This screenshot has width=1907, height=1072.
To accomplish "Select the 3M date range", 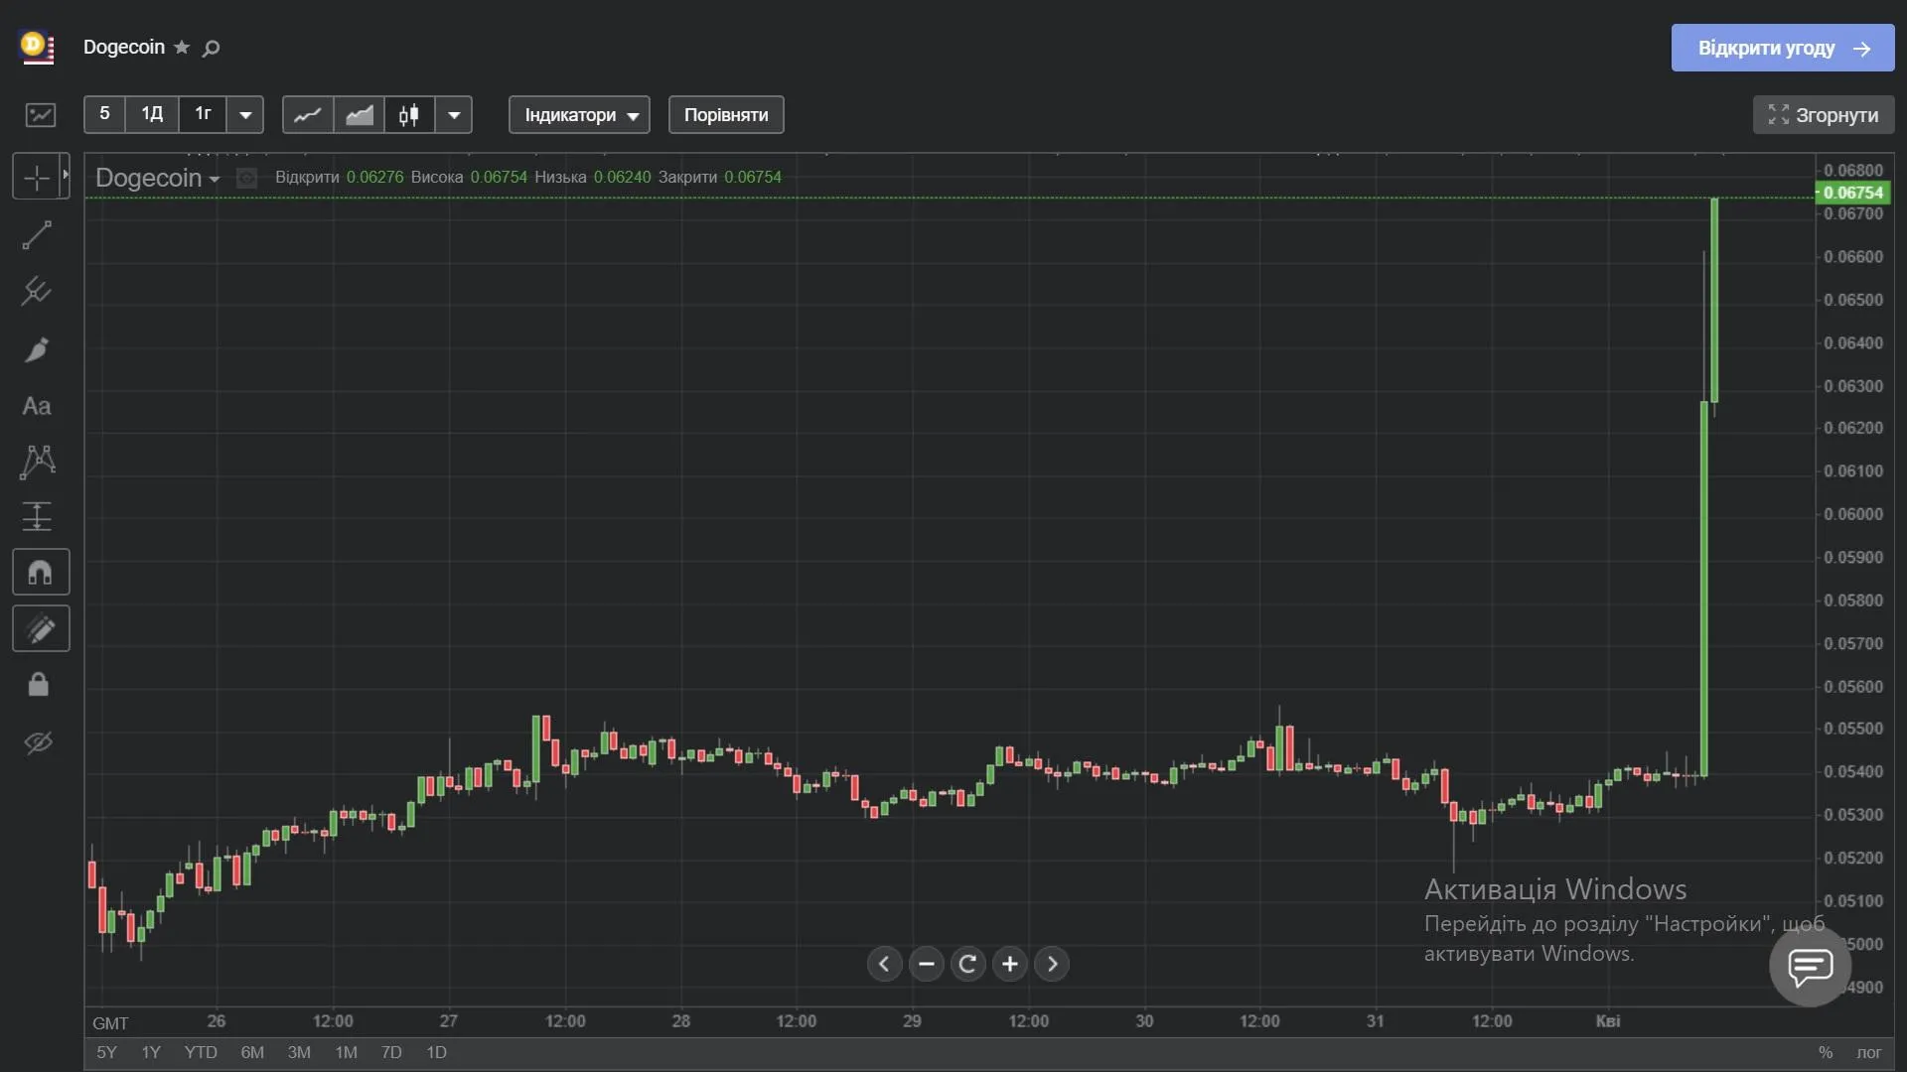I will [x=299, y=1052].
